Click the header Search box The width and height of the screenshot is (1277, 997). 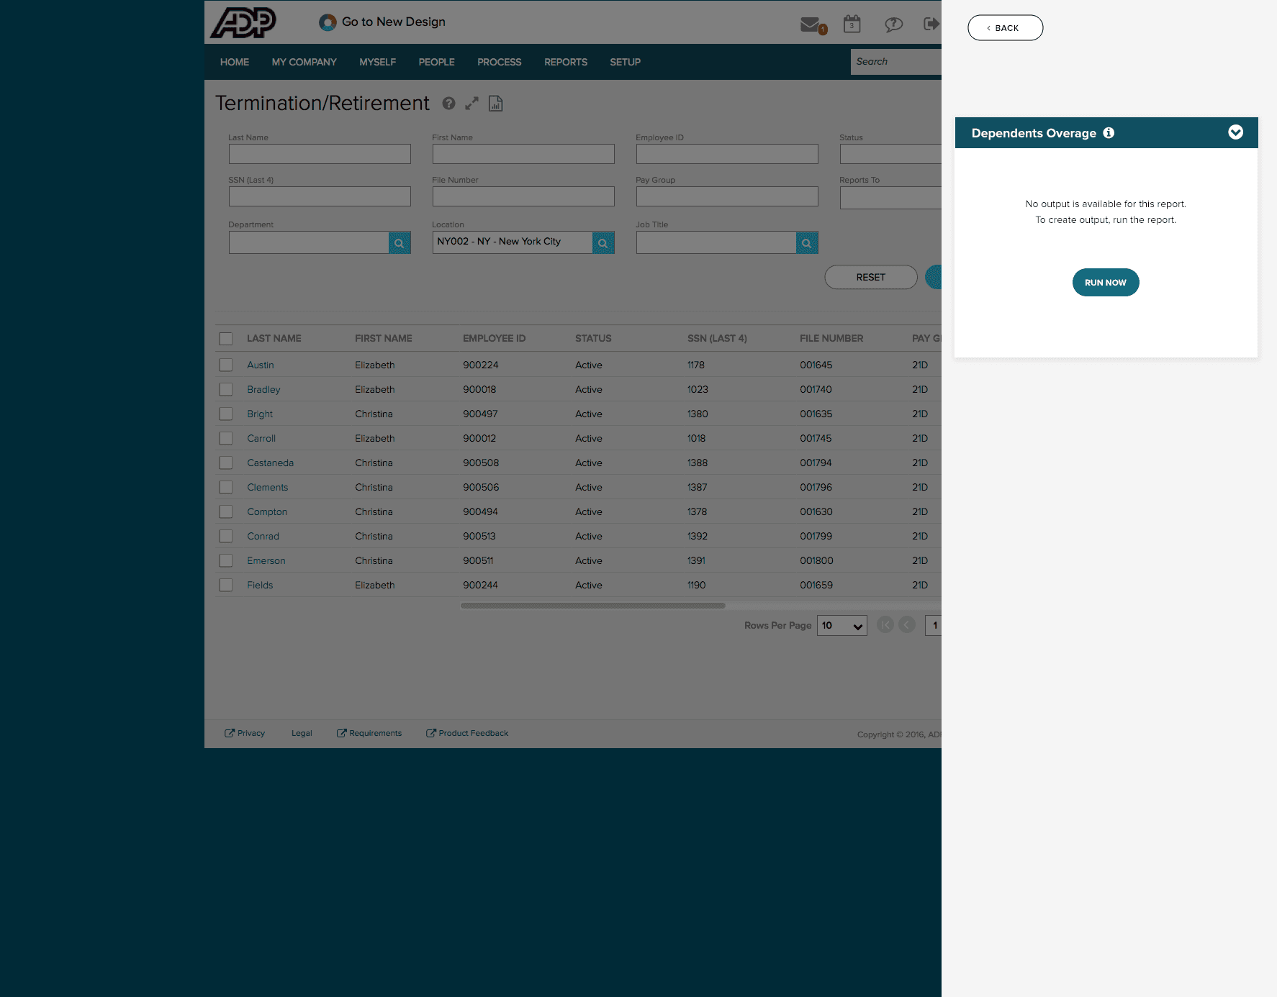click(896, 62)
